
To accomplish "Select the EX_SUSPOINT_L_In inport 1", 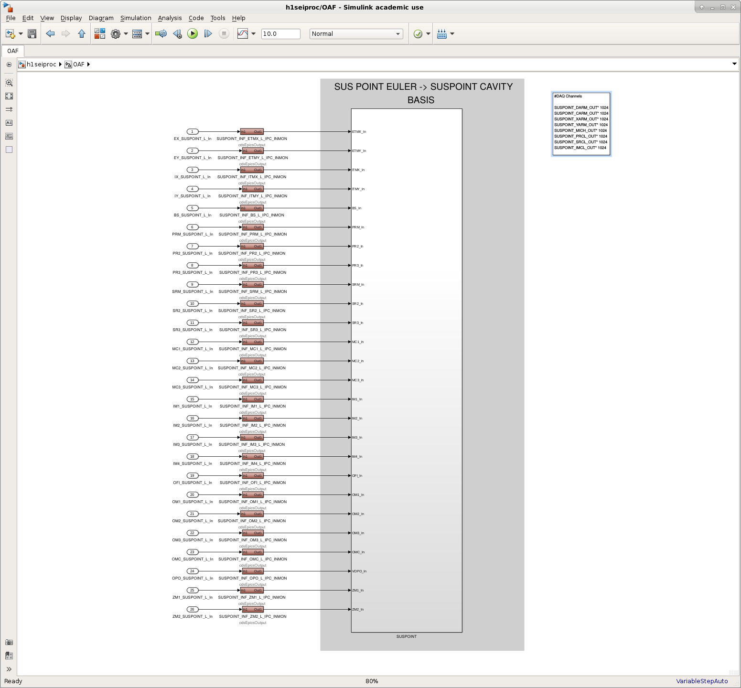I will pos(193,131).
